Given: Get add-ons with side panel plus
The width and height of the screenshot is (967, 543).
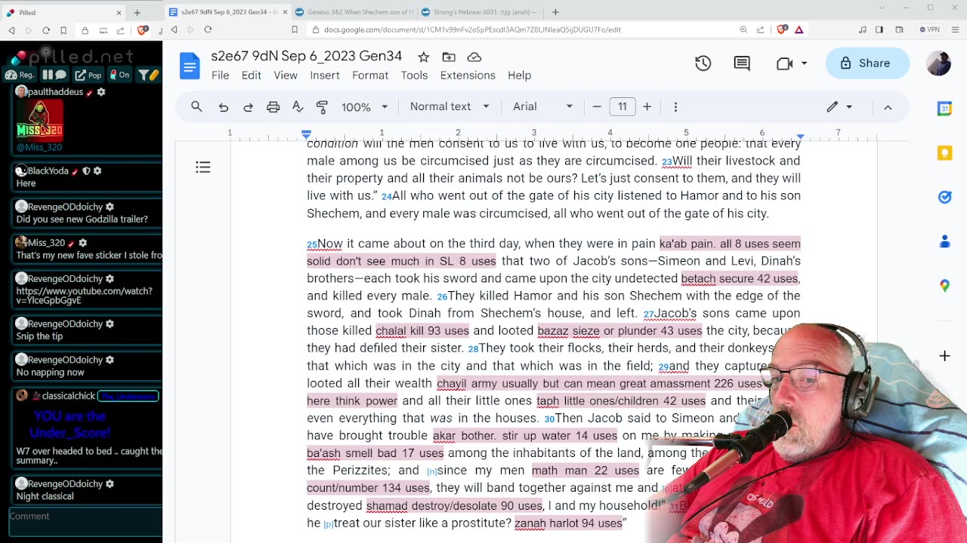Looking at the screenshot, I should (944, 356).
